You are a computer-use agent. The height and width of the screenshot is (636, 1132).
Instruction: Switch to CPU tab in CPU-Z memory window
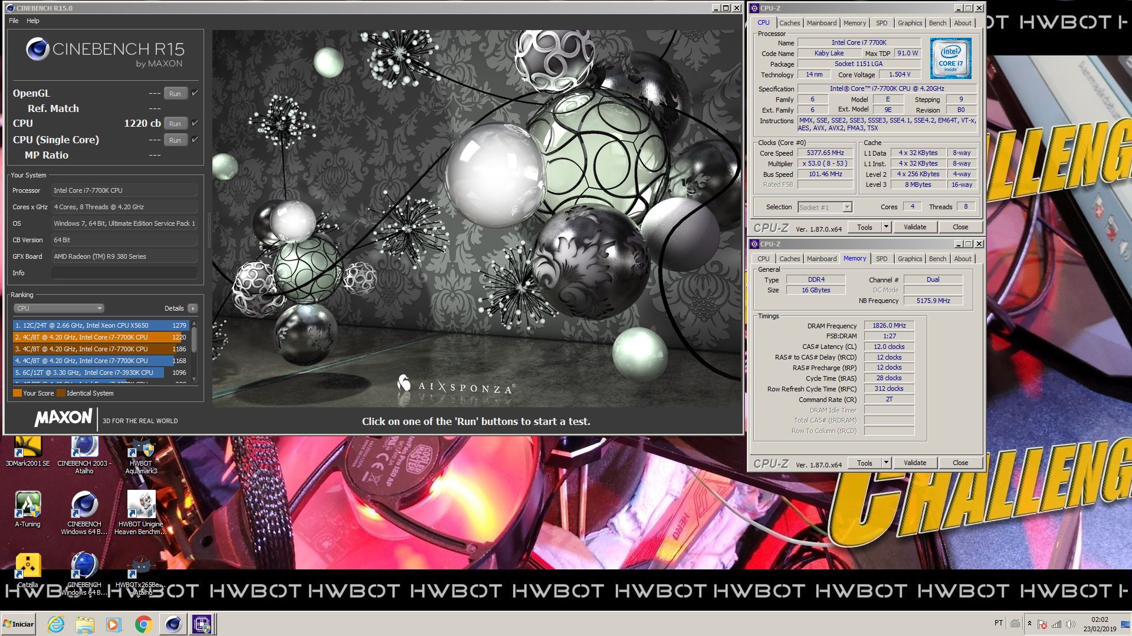763,259
